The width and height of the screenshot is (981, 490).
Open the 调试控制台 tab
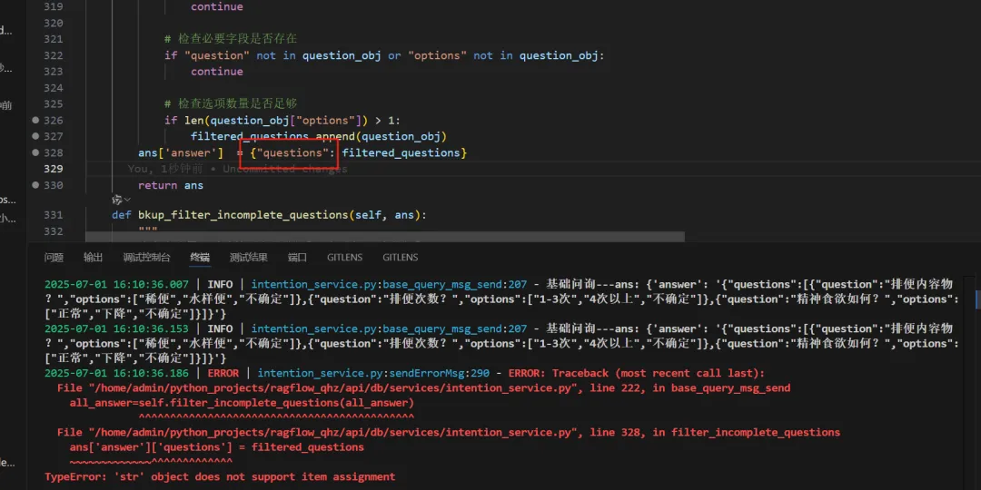(x=146, y=258)
